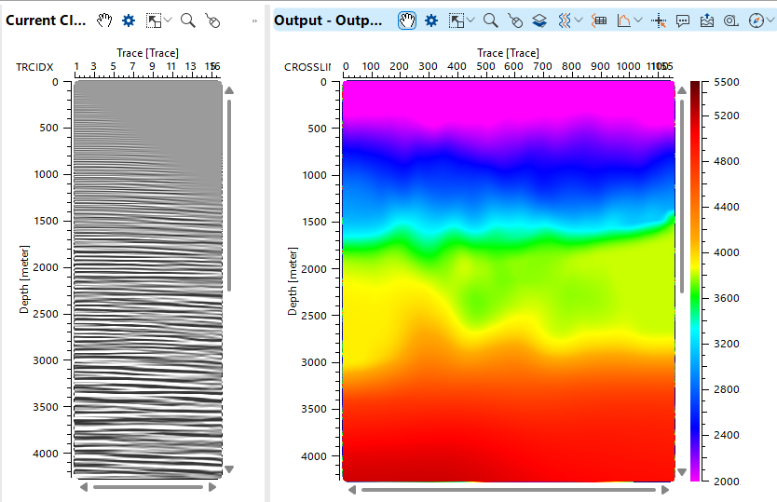Expand the compass orientation dropdown arrow
Image resolution: width=777 pixels, height=502 pixels.
click(x=770, y=20)
